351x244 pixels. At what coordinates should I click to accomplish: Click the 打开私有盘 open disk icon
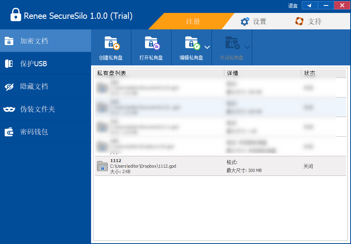151,43
